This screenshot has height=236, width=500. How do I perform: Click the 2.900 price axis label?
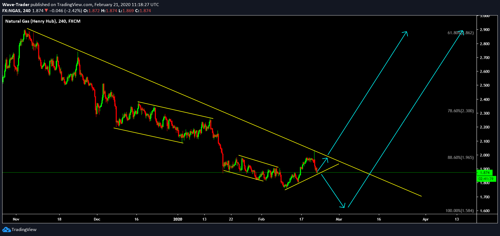pos(485,30)
